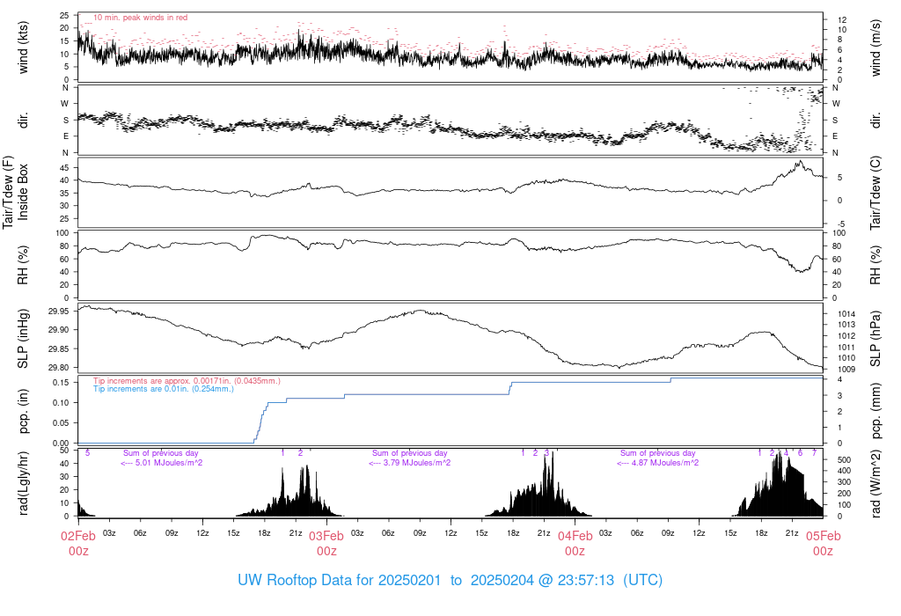Click the '1014' tick on the hPa axis
Image resolution: width=901 pixels, height=616 pixels.
coord(846,314)
